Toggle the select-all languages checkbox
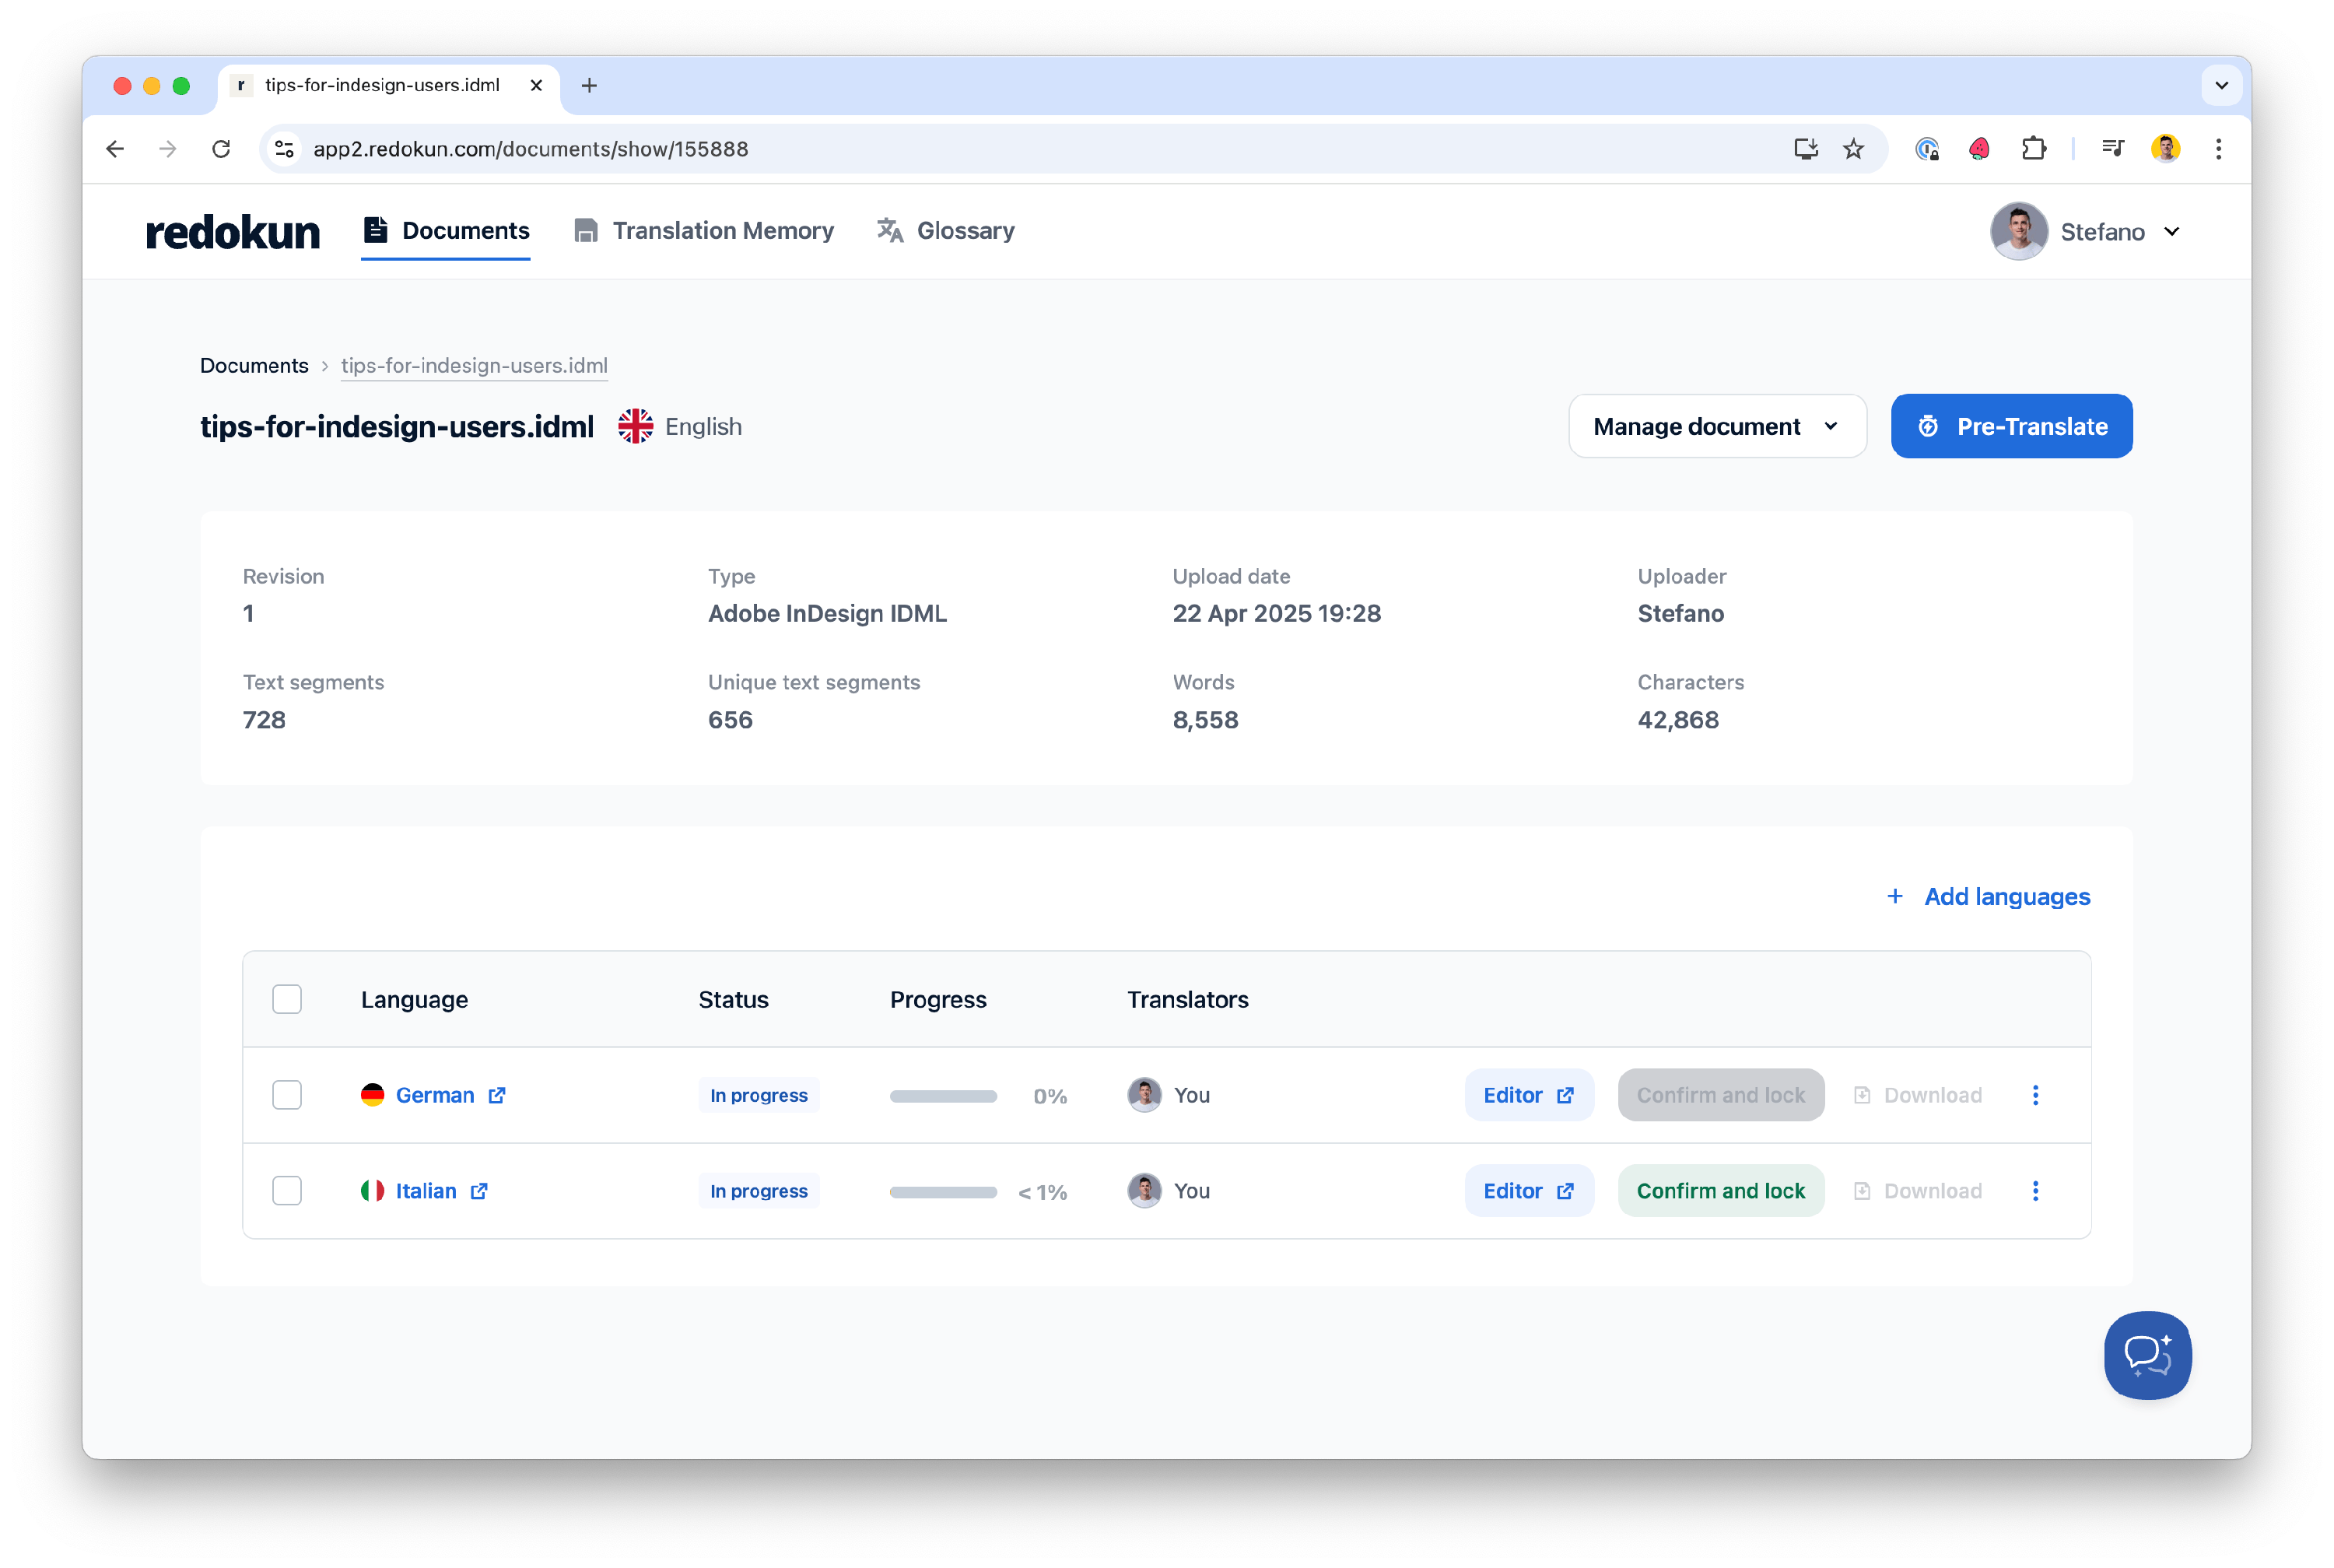The height and width of the screenshot is (1568, 2334). coord(287,999)
